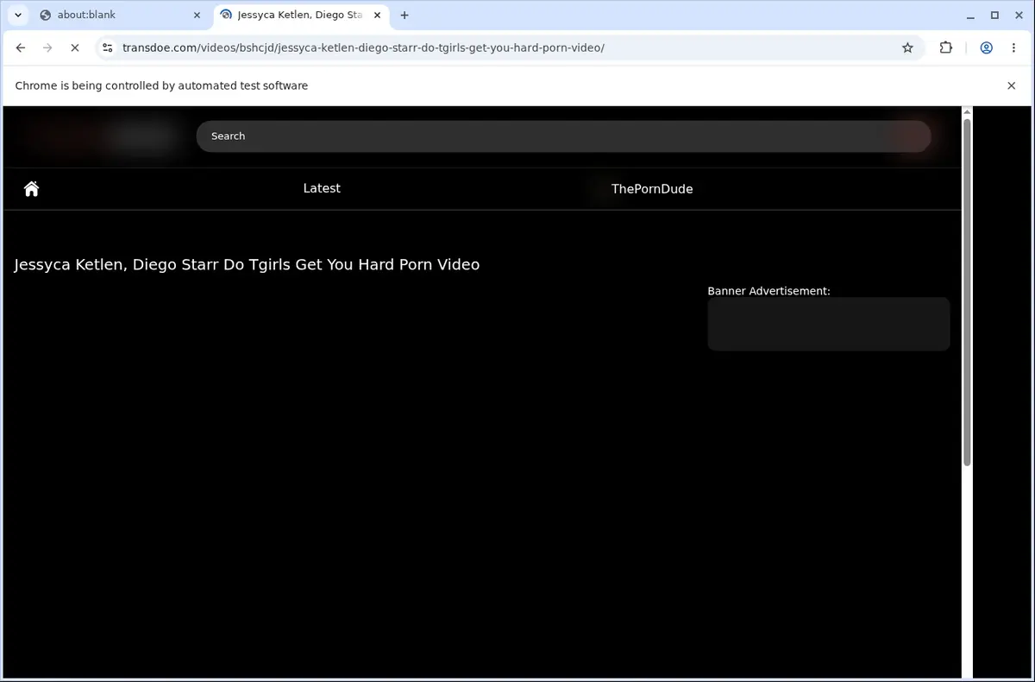Bookmark this page with the star icon
This screenshot has height=682, width=1035.
907,47
